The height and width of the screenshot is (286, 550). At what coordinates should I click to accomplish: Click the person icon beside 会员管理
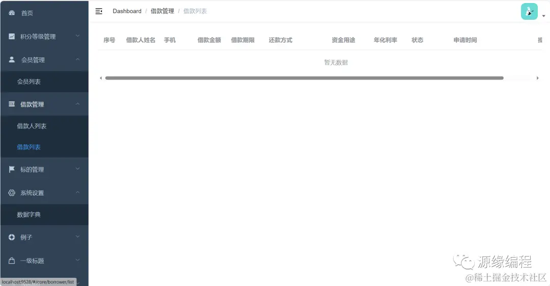(12, 59)
